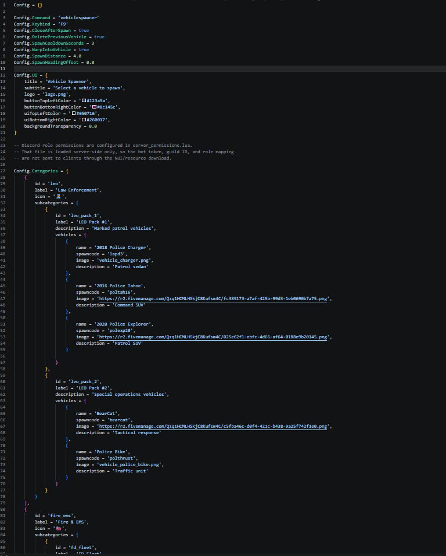Click 'LEO Pack #2' label string

coord(92,388)
